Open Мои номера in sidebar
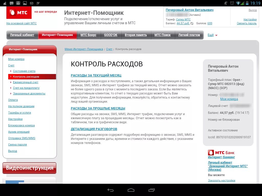 16,59
